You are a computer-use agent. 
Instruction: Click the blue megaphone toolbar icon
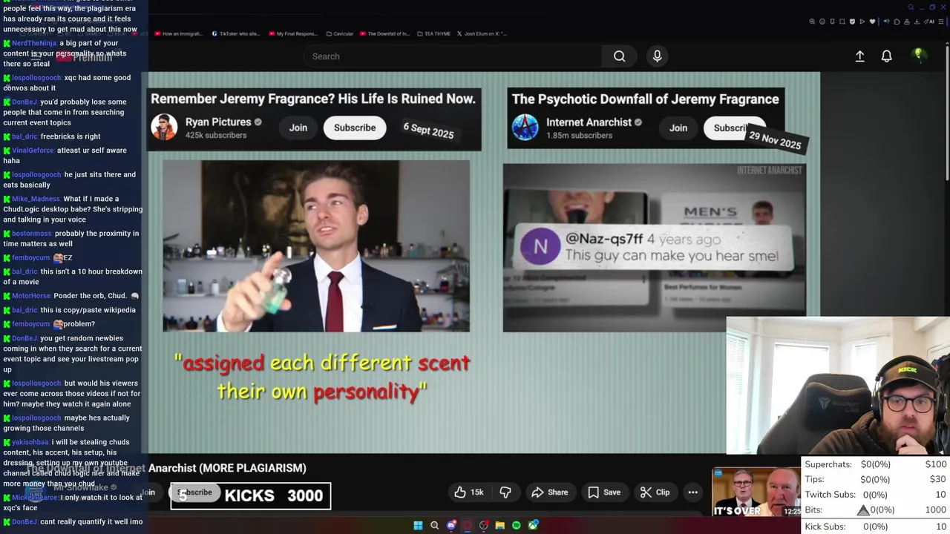(887, 22)
